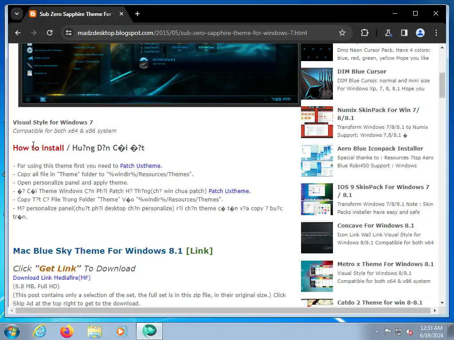Open the second Patch Uxtheme link
454x340 pixels.
229,191
